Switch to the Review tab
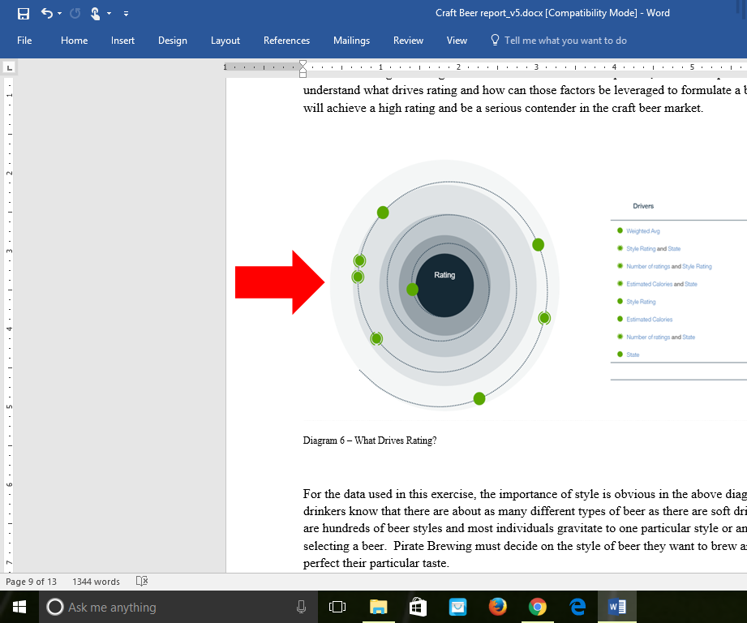Image resolution: width=747 pixels, height=623 pixels. pyautogui.click(x=408, y=40)
